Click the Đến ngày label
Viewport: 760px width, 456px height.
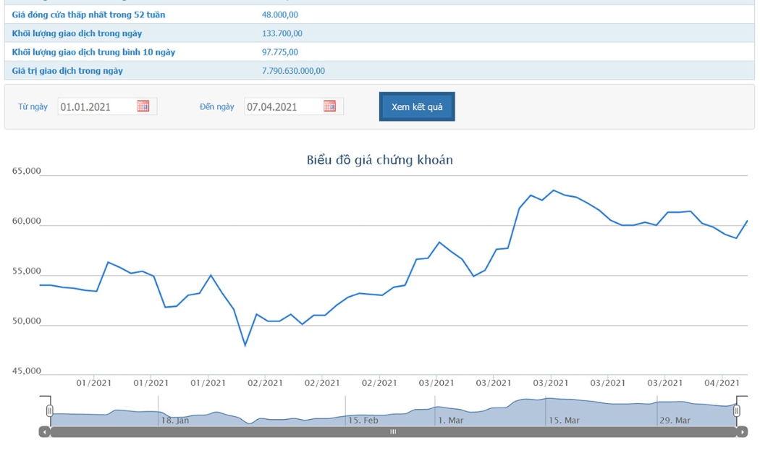click(216, 106)
